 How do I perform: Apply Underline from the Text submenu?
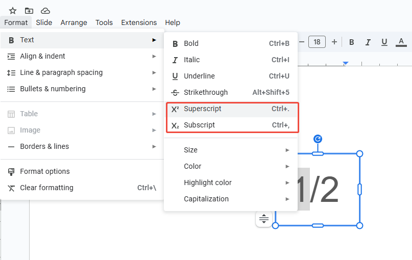pos(231,76)
